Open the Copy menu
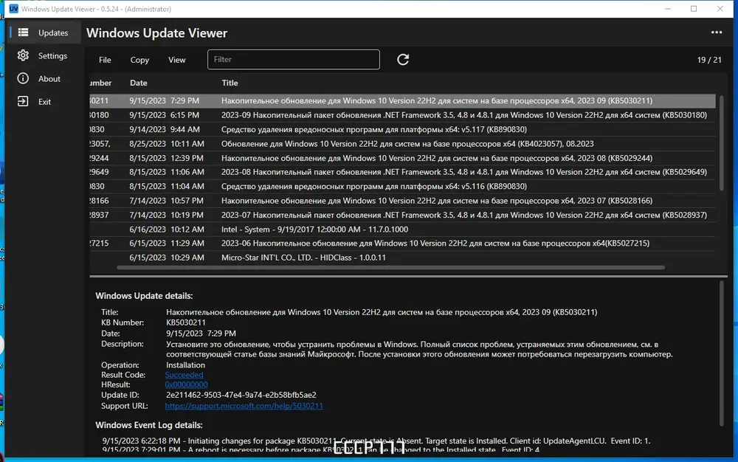Image resolution: width=738 pixels, height=462 pixels. coord(139,60)
